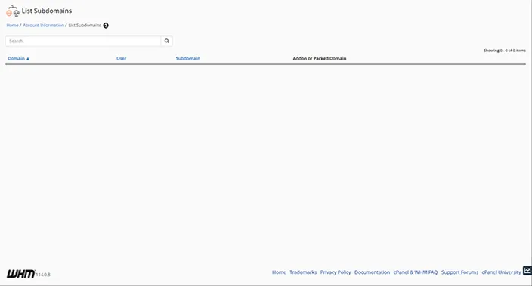Sort by User column header

coord(121,58)
